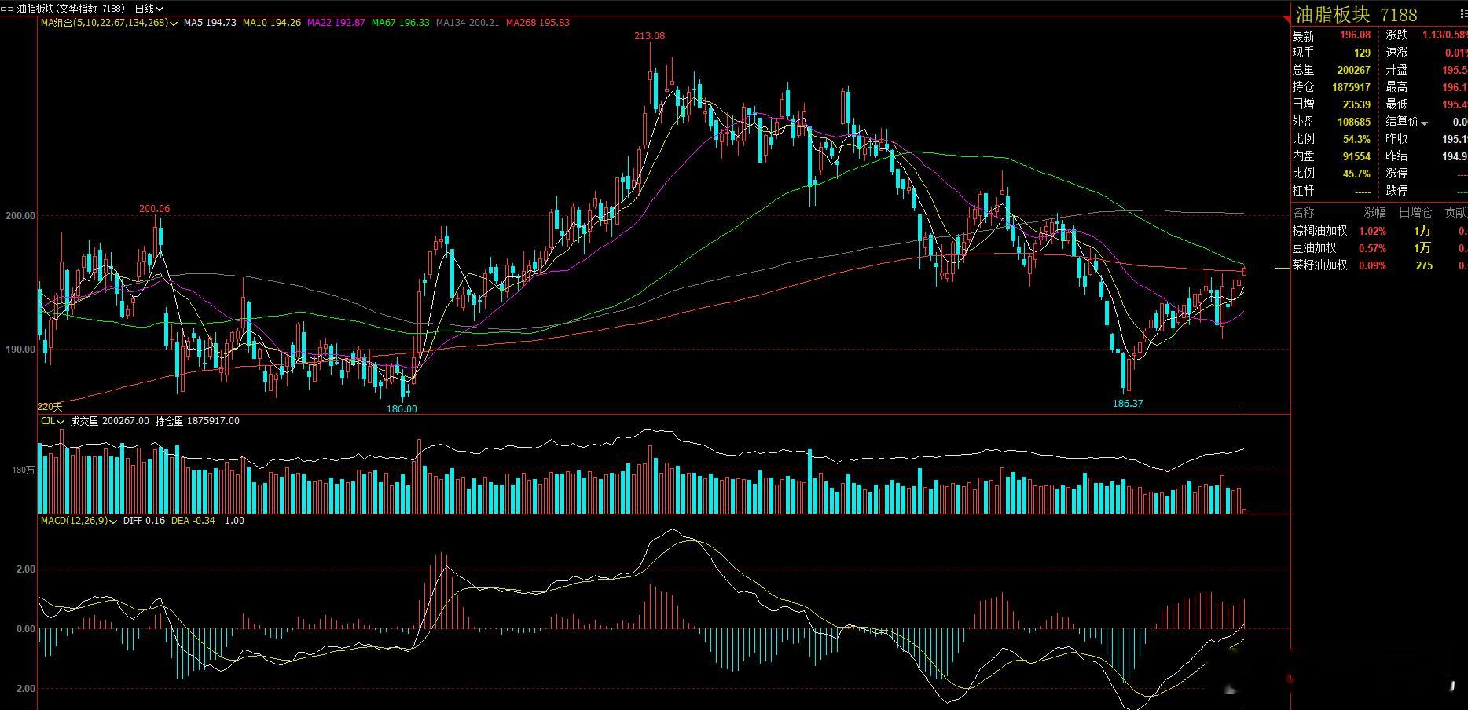Click the 0.09% change for 菜籽油加权

point(1373,265)
